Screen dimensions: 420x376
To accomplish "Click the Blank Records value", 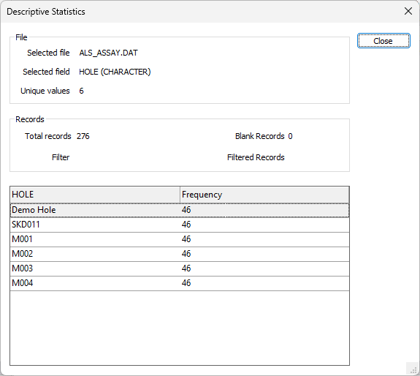I will click(x=291, y=136).
